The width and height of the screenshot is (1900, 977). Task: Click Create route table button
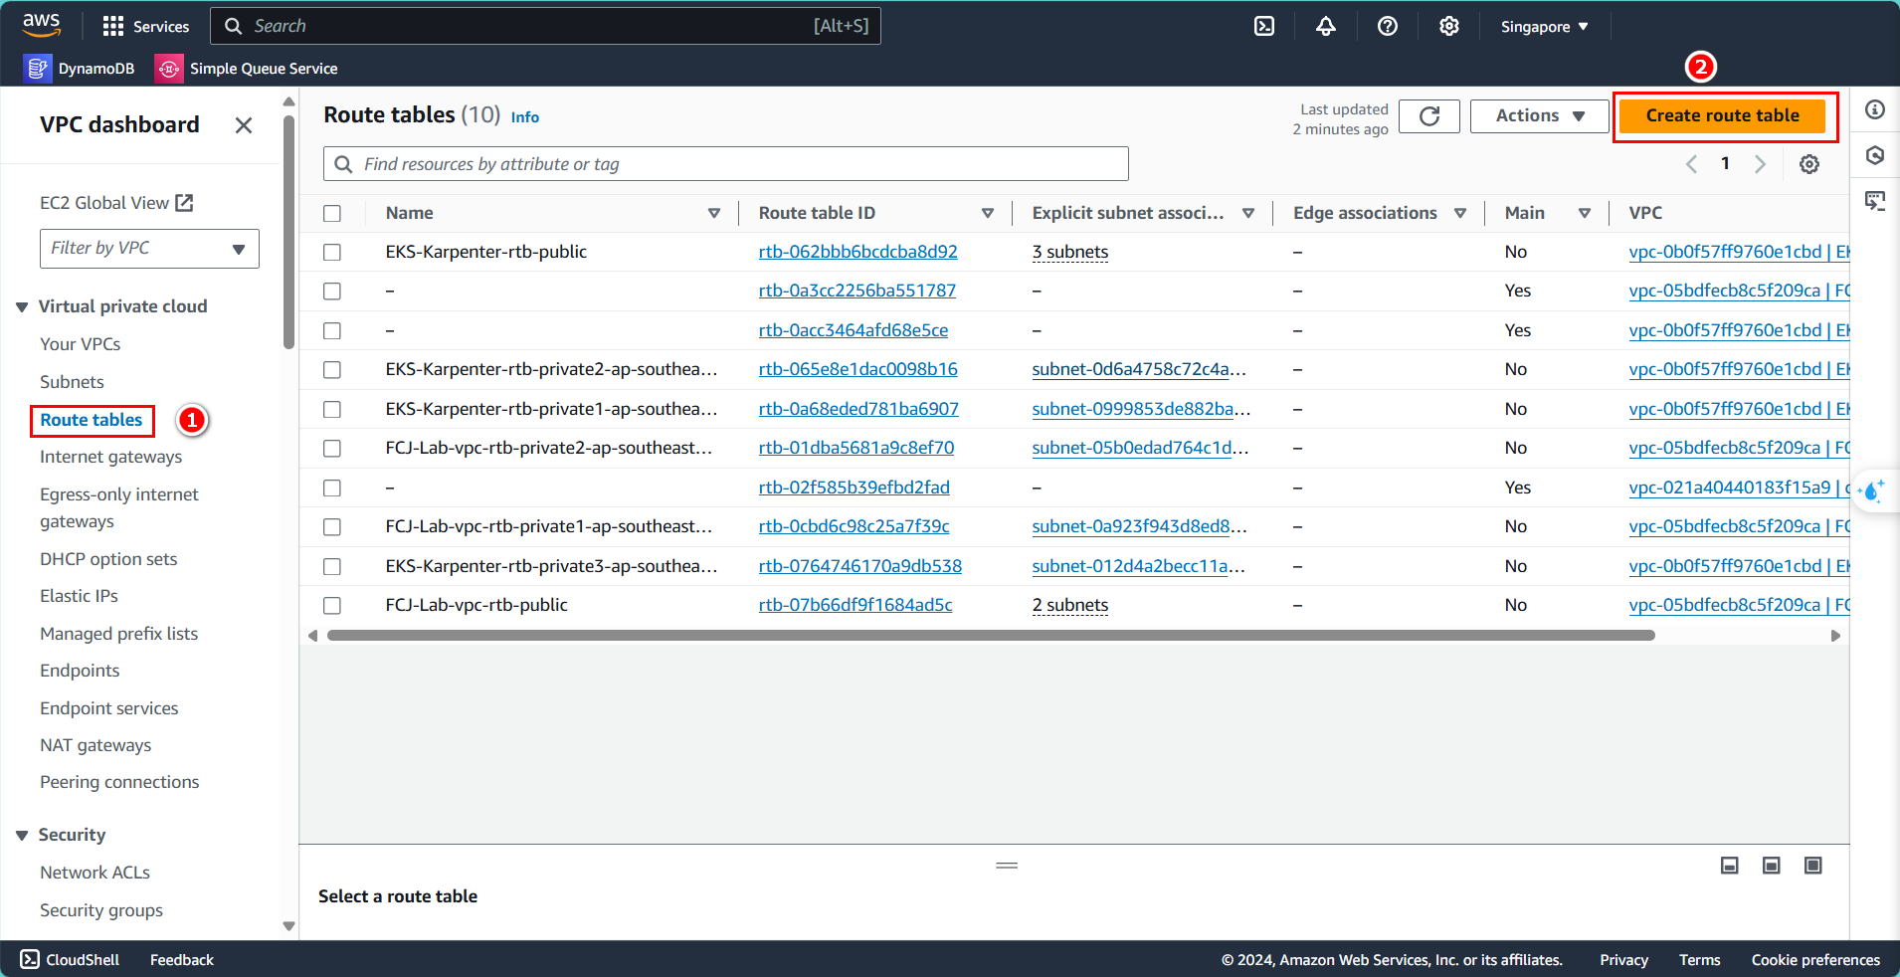tap(1723, 115)
